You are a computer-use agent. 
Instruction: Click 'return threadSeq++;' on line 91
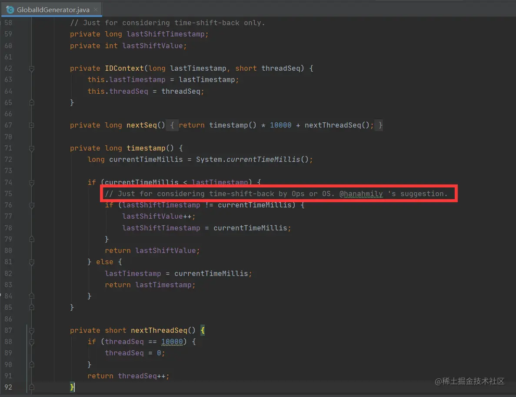coord(128,376)
